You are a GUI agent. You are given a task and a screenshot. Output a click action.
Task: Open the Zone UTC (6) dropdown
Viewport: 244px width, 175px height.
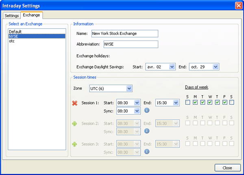129,88
